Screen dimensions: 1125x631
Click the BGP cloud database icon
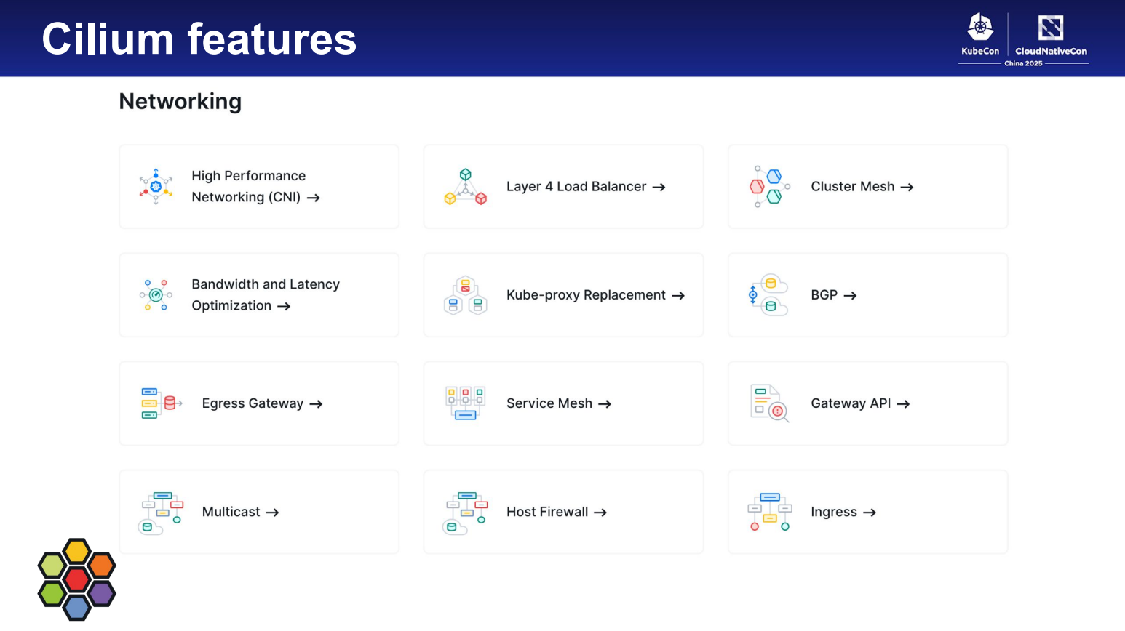768,295
